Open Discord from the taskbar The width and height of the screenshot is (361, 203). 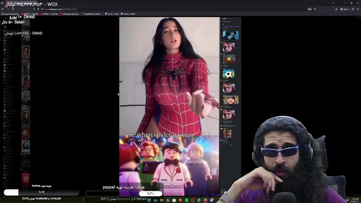click(212, 200)
